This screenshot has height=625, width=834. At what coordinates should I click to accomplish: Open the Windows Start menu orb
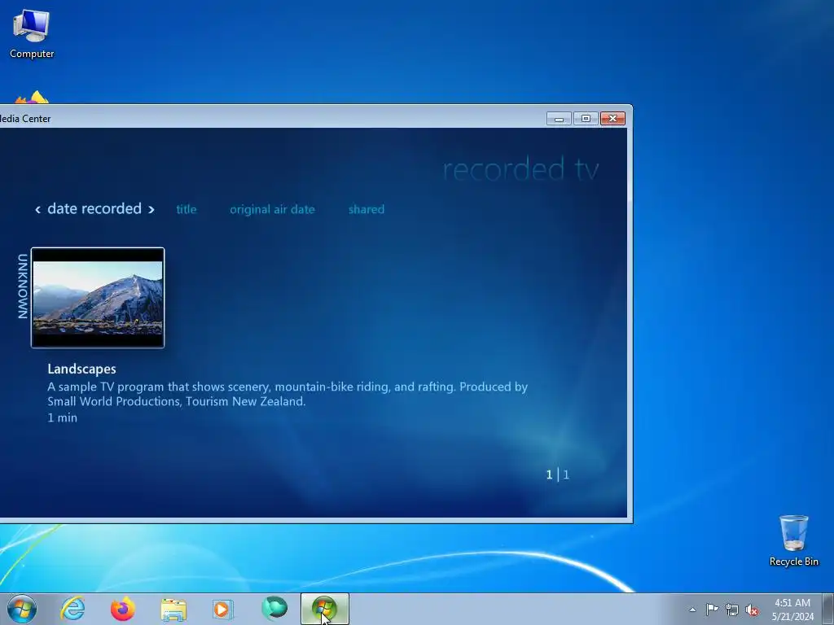click(22, 609)
